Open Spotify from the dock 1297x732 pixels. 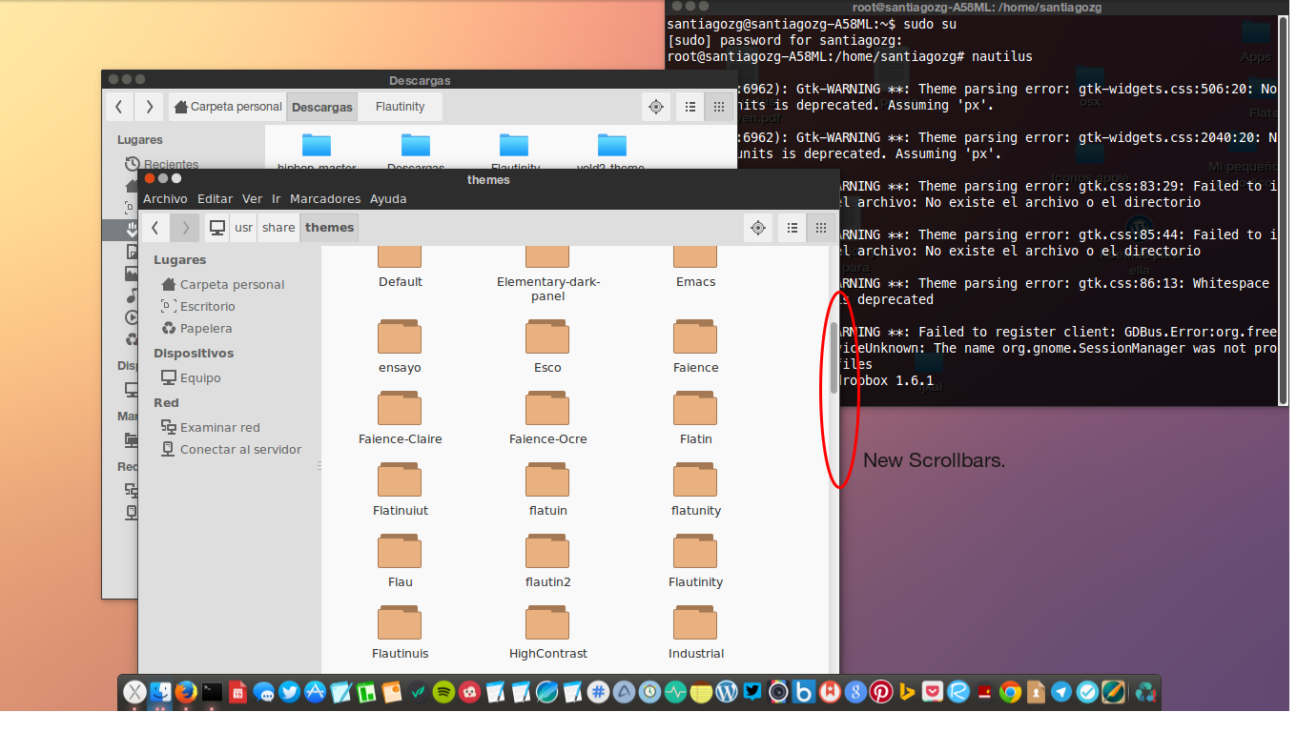click(443, 692)
